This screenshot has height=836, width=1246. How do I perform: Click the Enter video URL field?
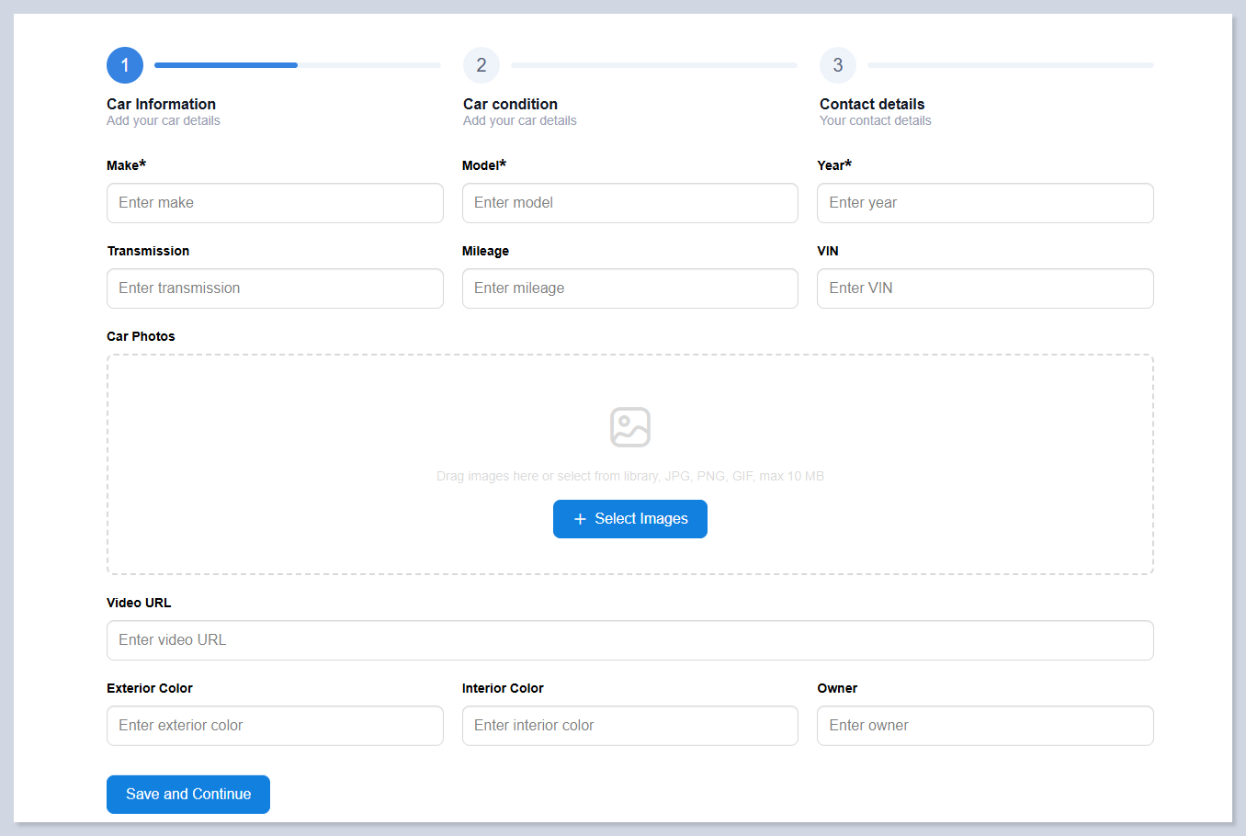pyautogui.click(x=629, y=640)
